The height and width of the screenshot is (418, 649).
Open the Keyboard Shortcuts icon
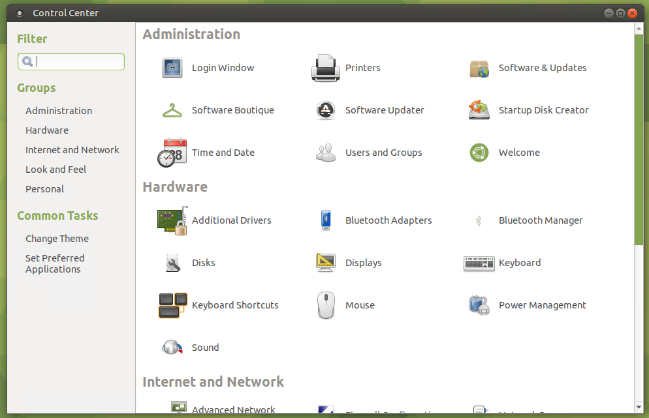[x=172, y=305]
